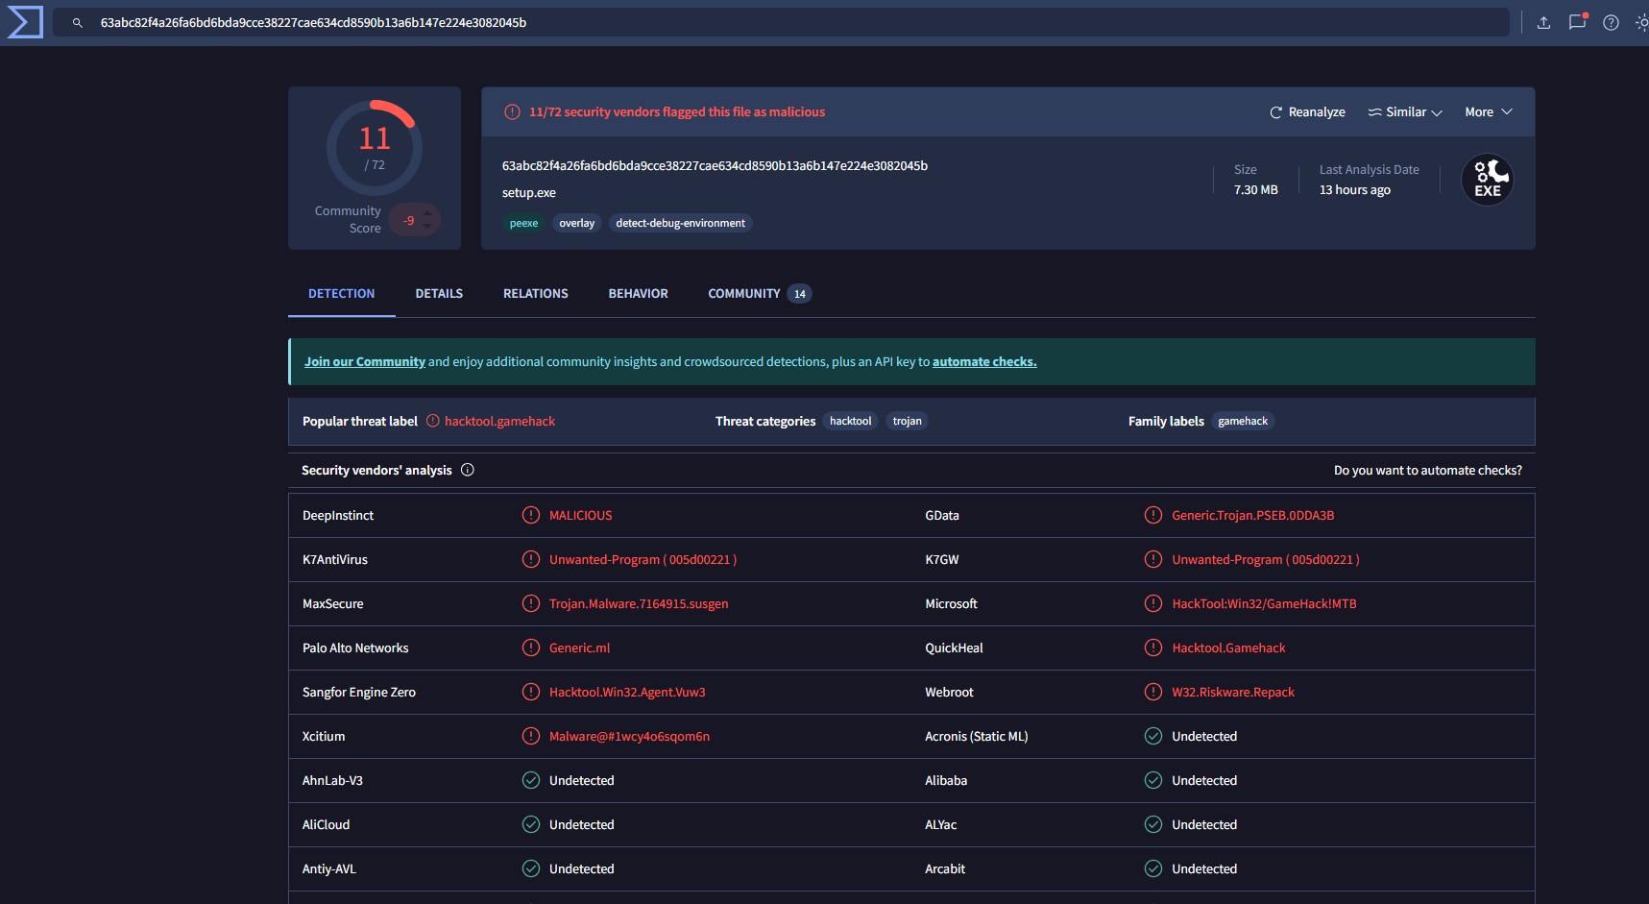This screenshot has height=904, width=1649.
Task: Click the alert icon for Webroot result
Action: [1153, 692]
